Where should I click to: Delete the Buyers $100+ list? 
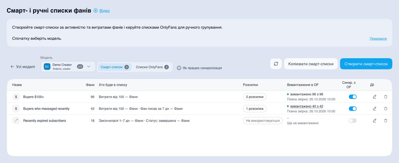point(386,97)
